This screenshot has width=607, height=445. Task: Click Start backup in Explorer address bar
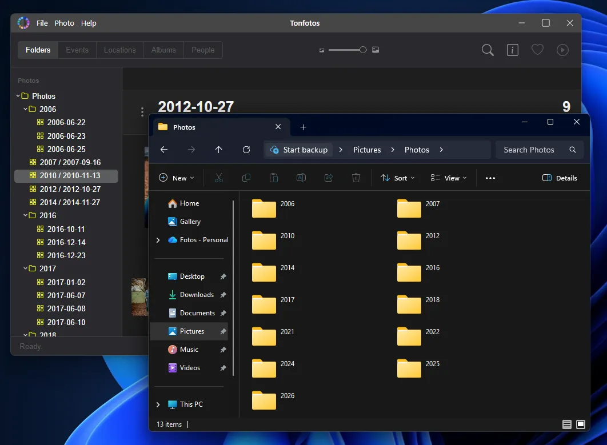point(299,150)
